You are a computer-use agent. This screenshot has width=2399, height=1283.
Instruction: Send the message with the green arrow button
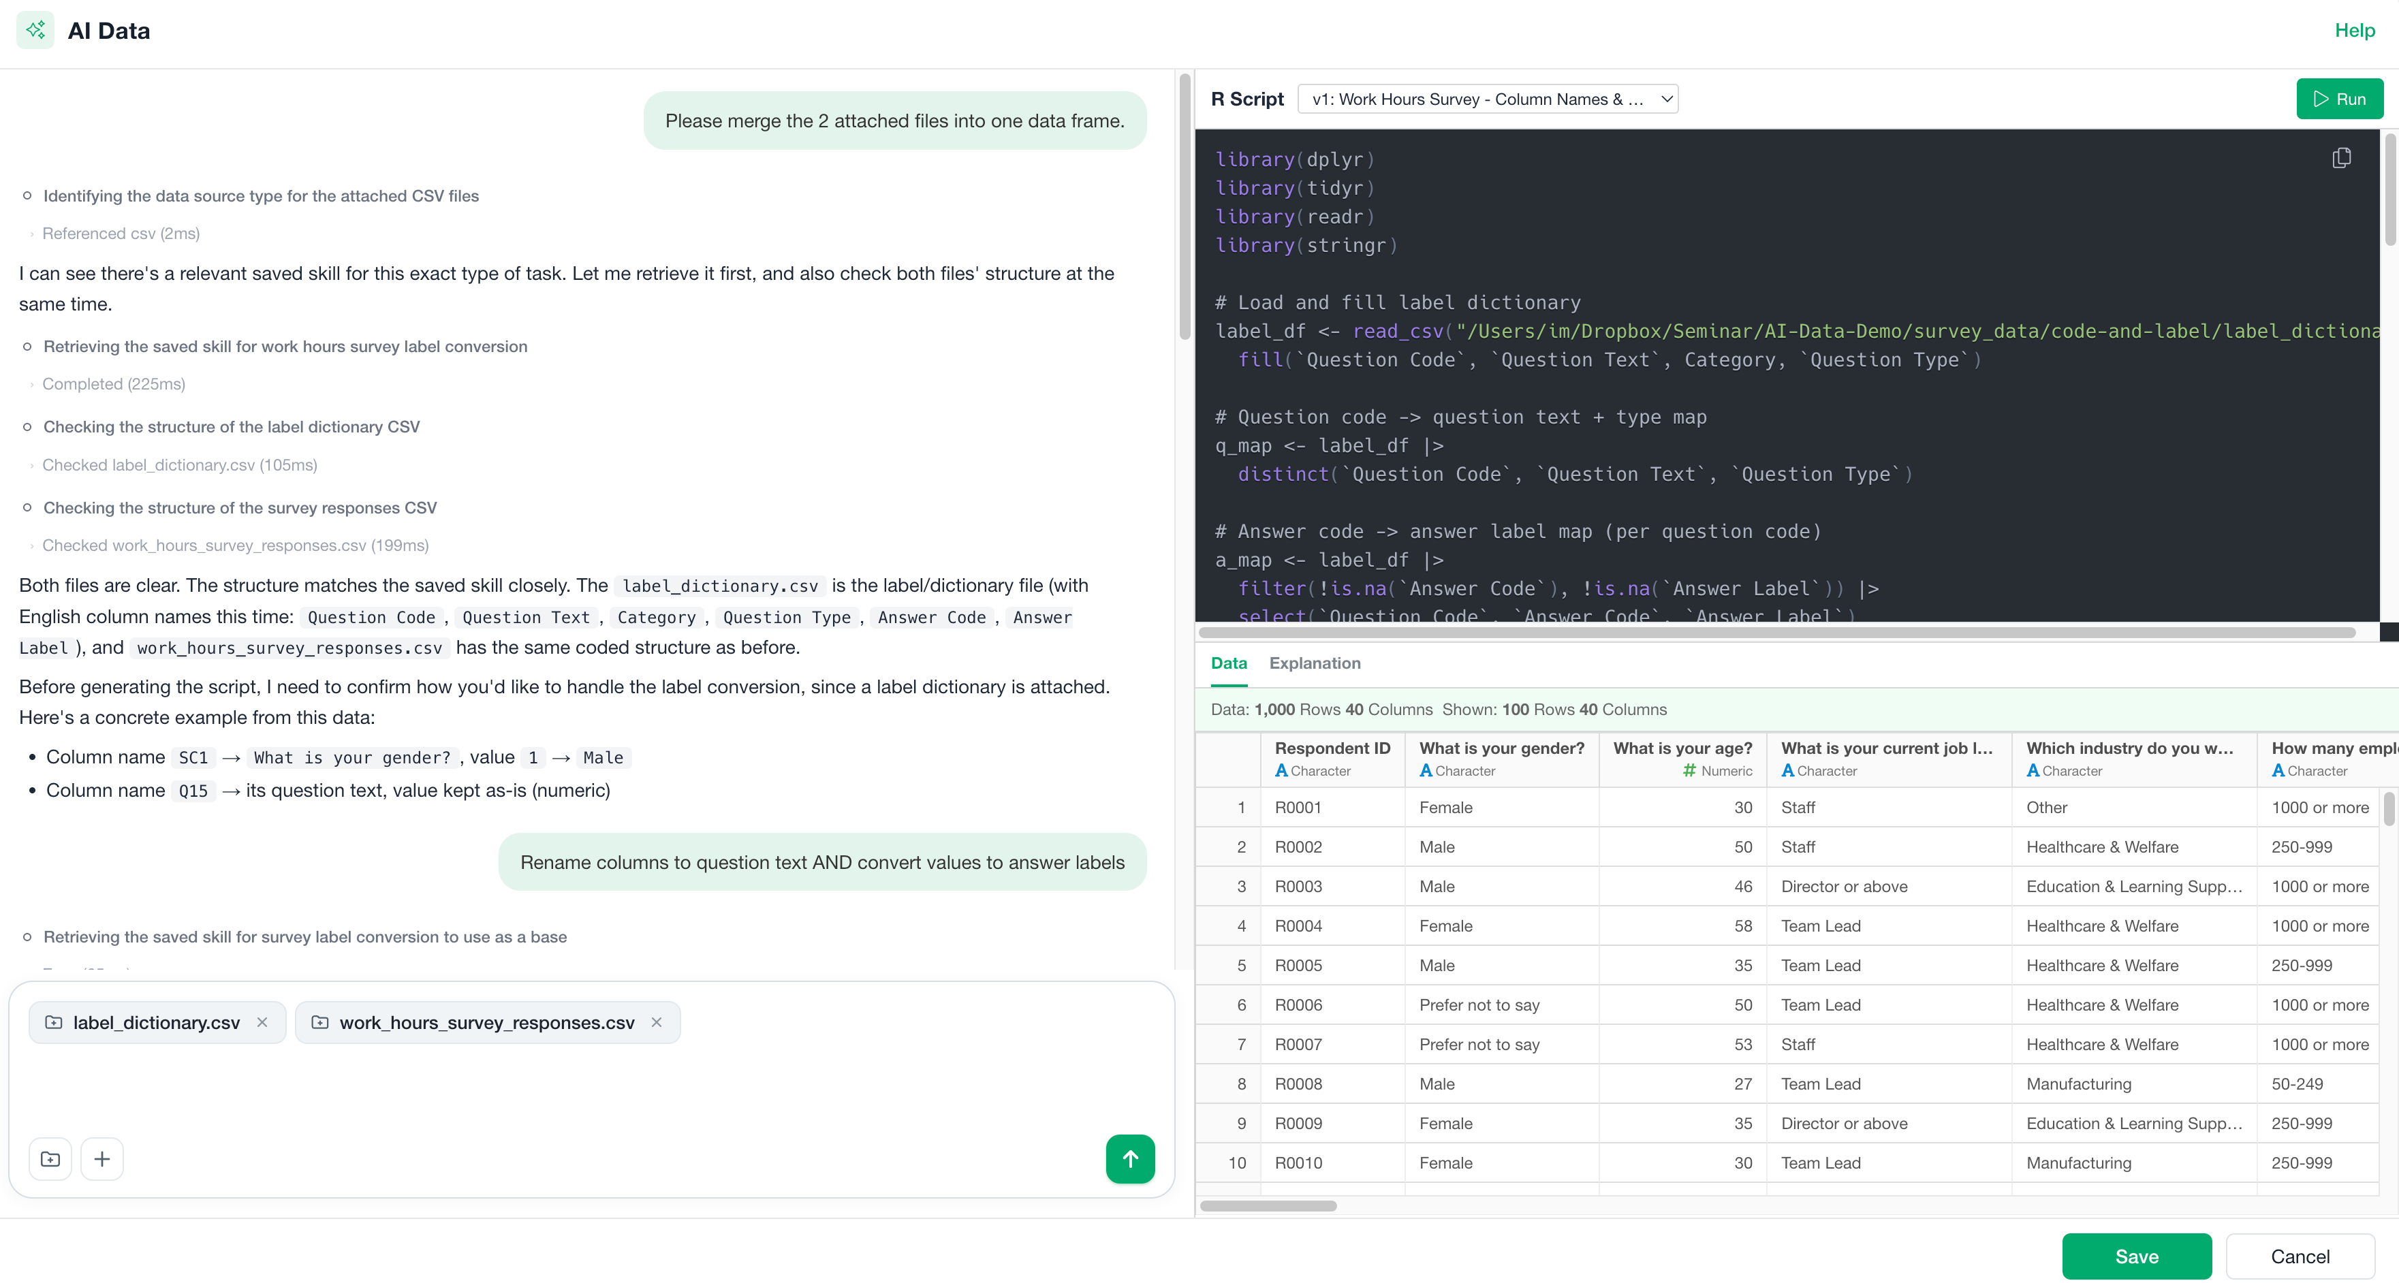(1129, 1158)
